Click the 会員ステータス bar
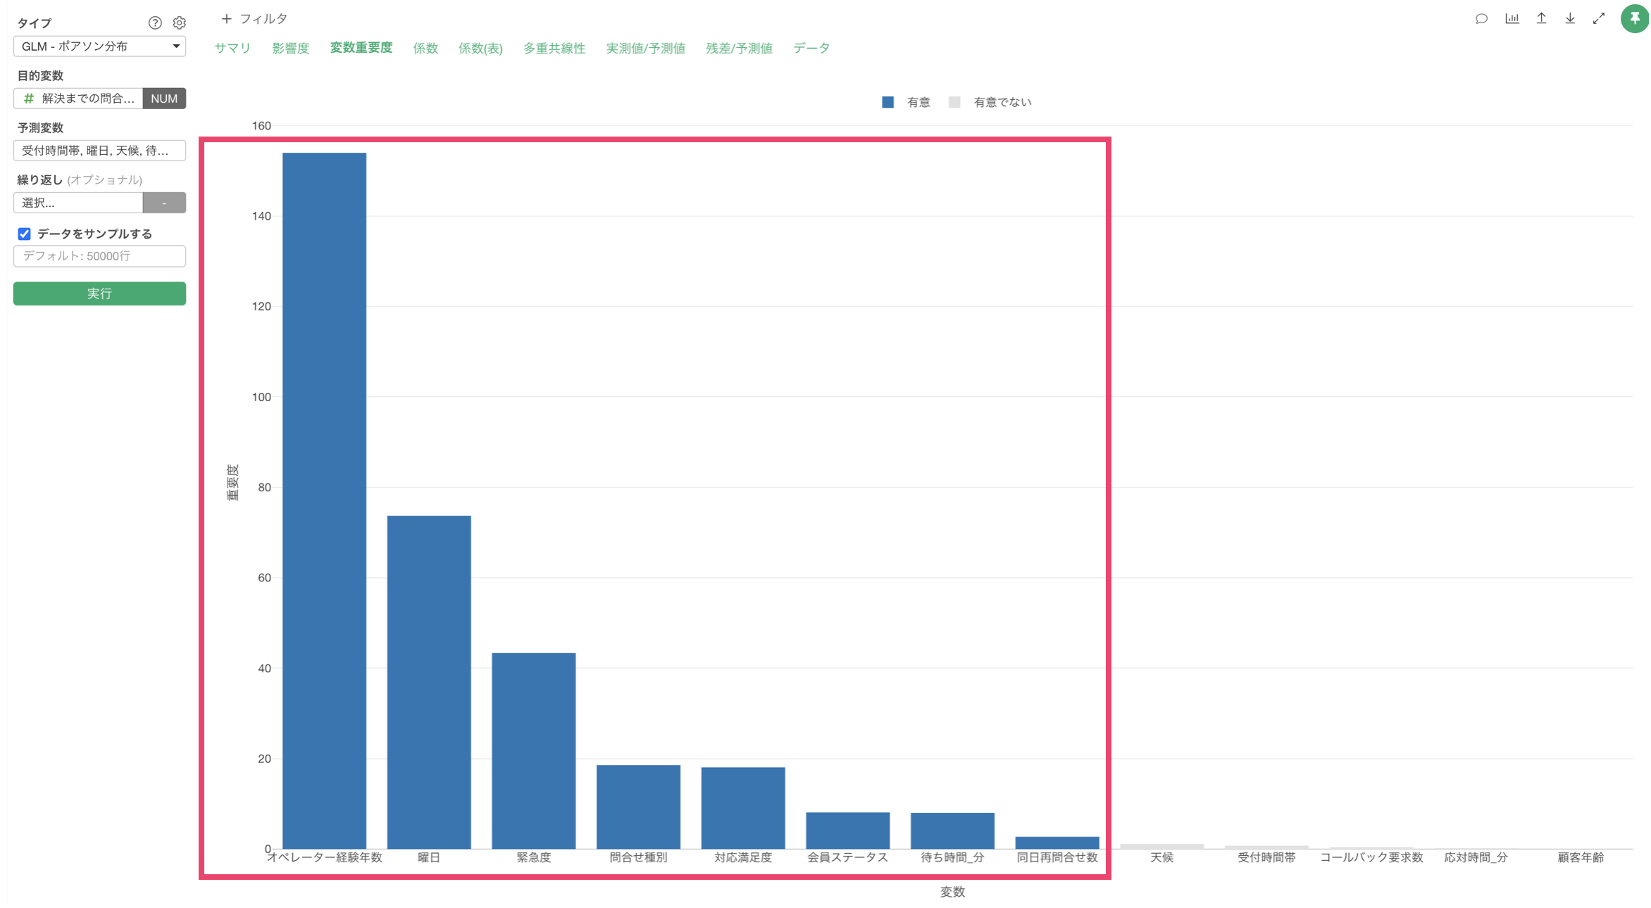Viewport: 1651px width, 908px height. pos(848,831)
